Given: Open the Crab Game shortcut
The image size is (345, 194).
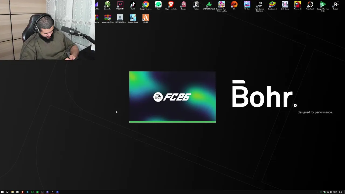Looking at the screenshot, I should [285, 6].
